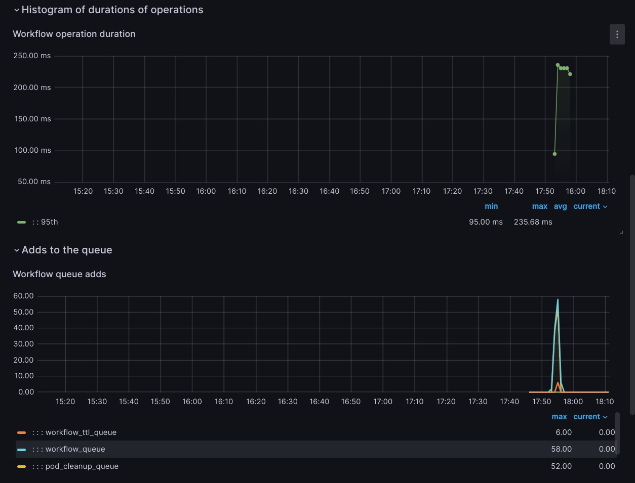Sort duration legend by avg header
The image size is (635, 483).
point(561,206)
